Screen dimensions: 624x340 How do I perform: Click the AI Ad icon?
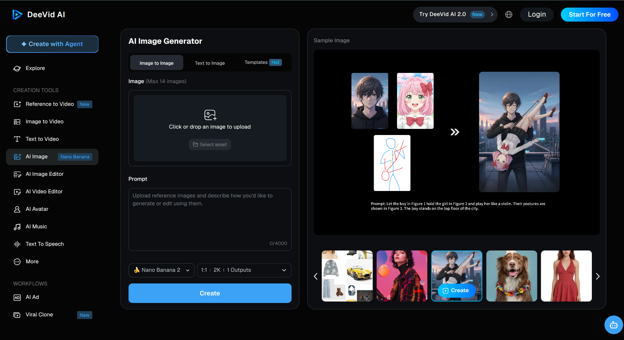pyautogui.click(x=17, y=297)
